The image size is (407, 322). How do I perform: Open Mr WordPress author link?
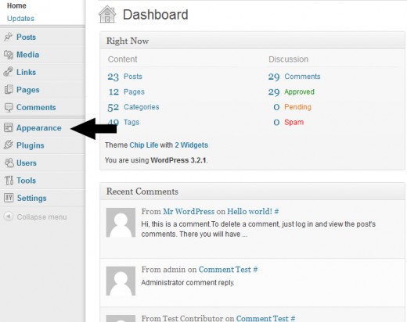coord(189,211)
